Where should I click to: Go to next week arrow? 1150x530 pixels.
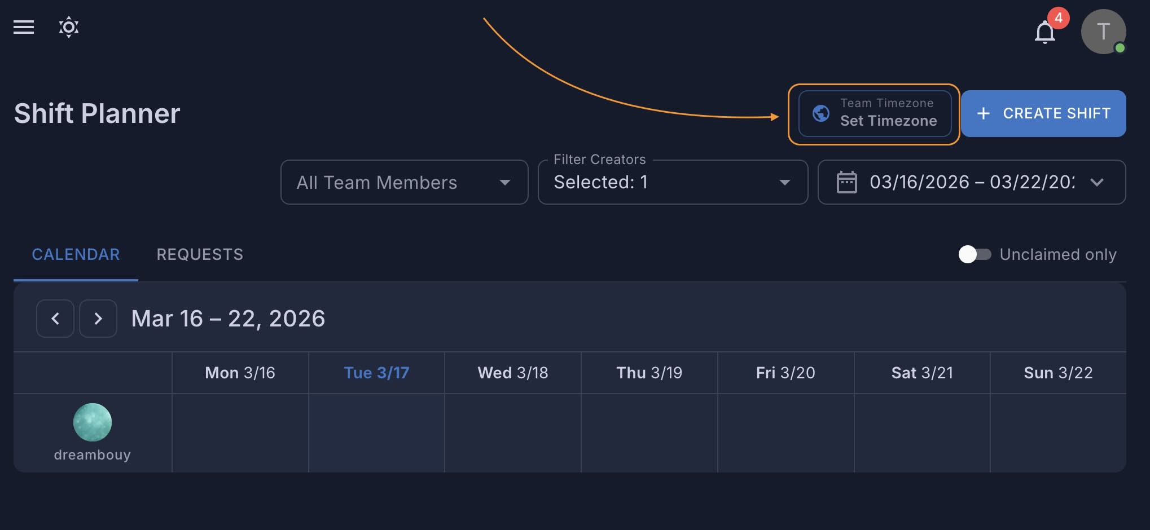[98, 319]
